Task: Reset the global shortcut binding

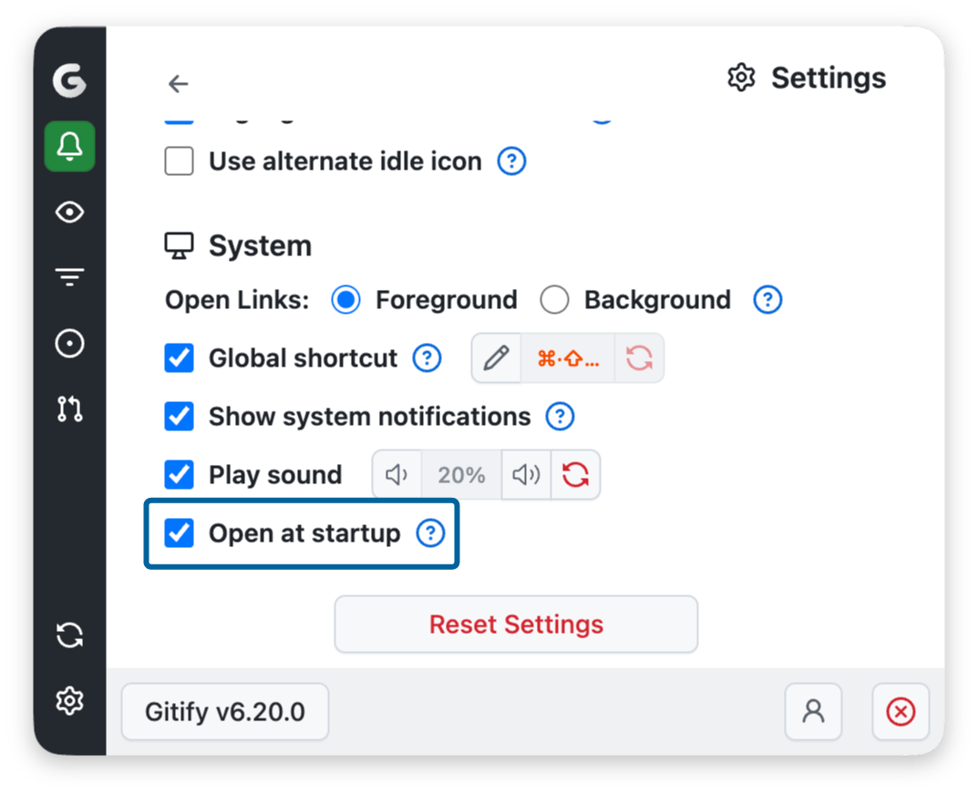Action: pos(639,358)
